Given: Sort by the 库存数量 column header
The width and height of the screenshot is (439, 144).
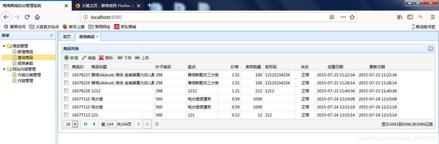Looking at the screenshot, I should [252, 67].
